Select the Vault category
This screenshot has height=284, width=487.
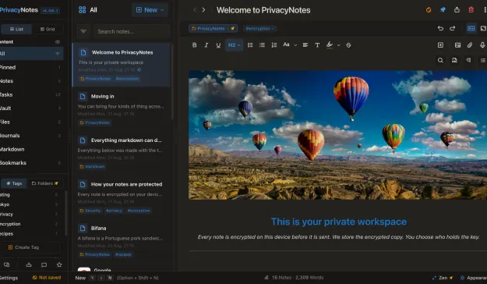pyautogui.click(x=31, y=108)
